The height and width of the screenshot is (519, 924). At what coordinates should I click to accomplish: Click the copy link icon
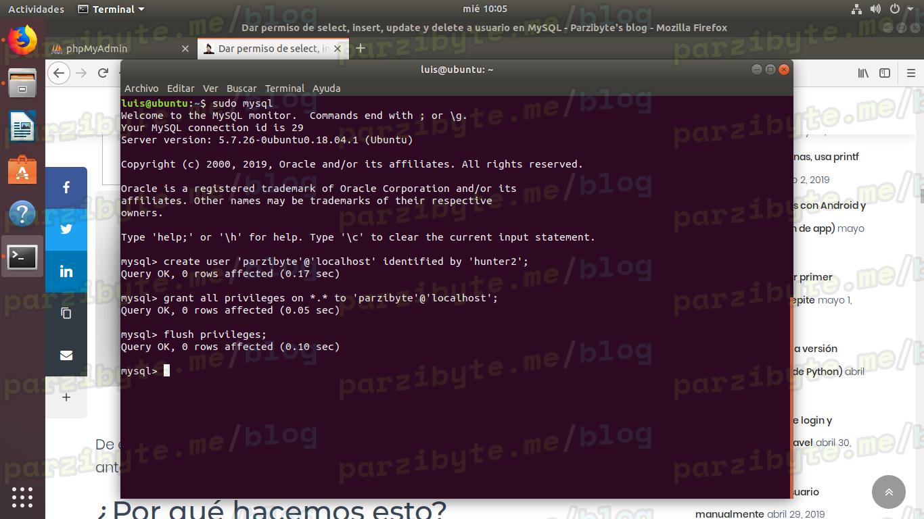66,313
